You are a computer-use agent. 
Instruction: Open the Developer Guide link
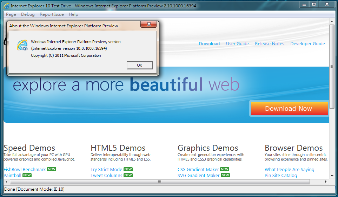click(307, 44)
